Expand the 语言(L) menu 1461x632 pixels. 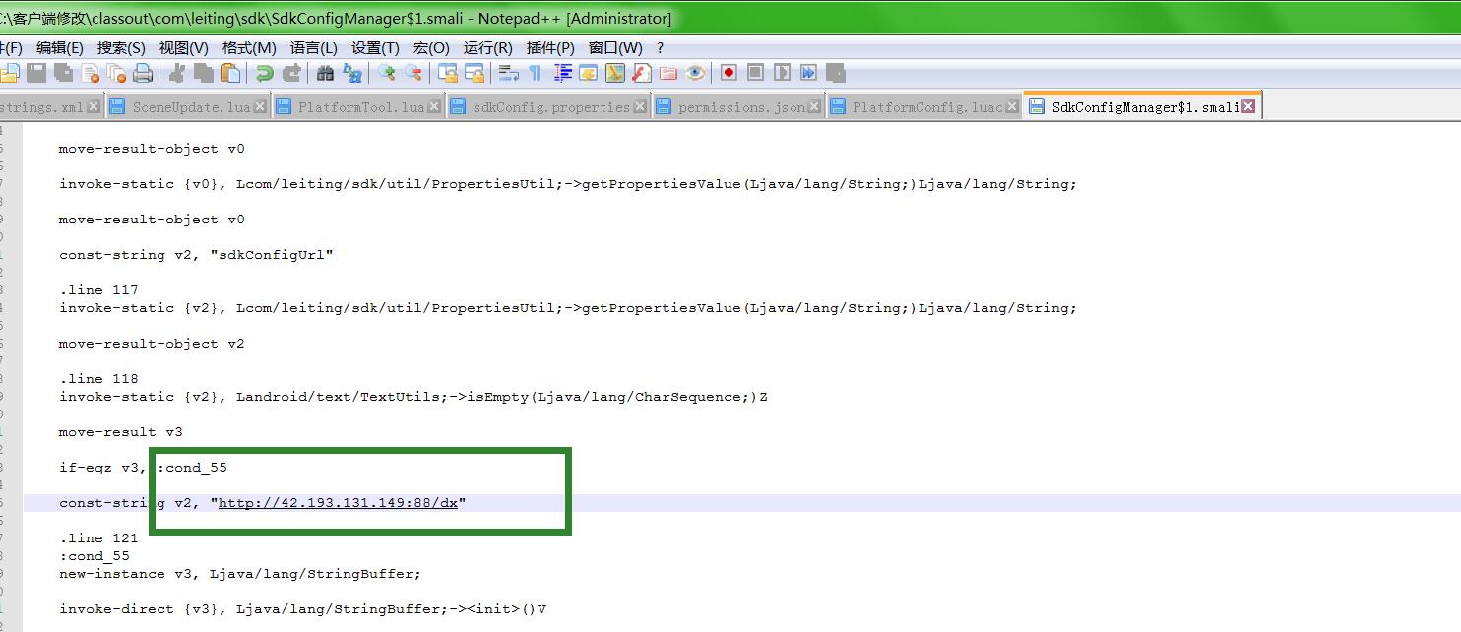tap(313, 47)
